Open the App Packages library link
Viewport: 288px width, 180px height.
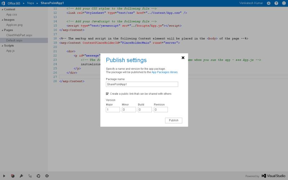point(165,72)
